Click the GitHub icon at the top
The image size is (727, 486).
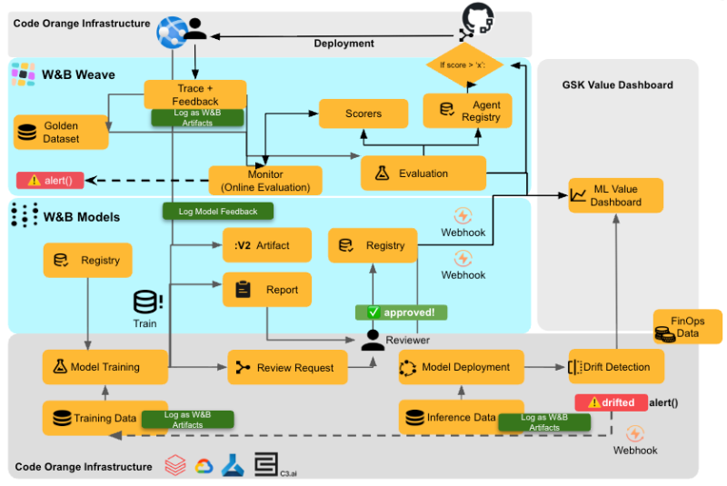(476, 20)
